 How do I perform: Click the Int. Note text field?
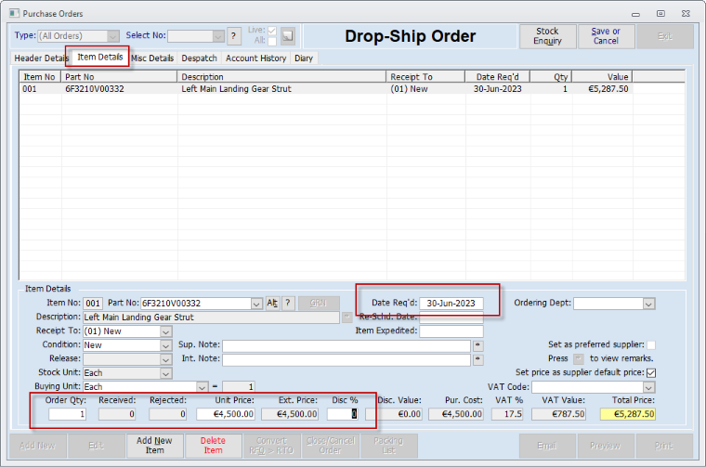(346, 359)
